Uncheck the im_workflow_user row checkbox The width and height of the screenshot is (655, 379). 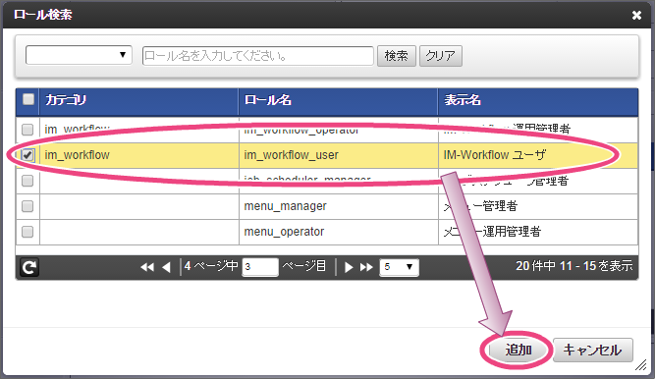coord(27,155)
